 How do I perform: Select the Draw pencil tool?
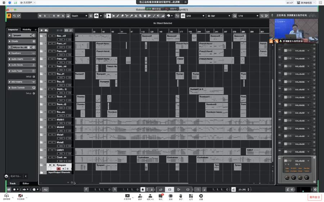coord(118,16)
